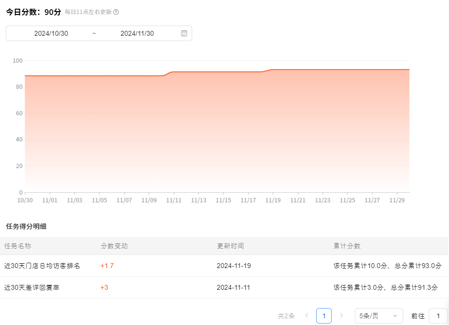Screen dimensions: 449x325
Task: Click the +1.7 score change value
Action: pos(107,266)
